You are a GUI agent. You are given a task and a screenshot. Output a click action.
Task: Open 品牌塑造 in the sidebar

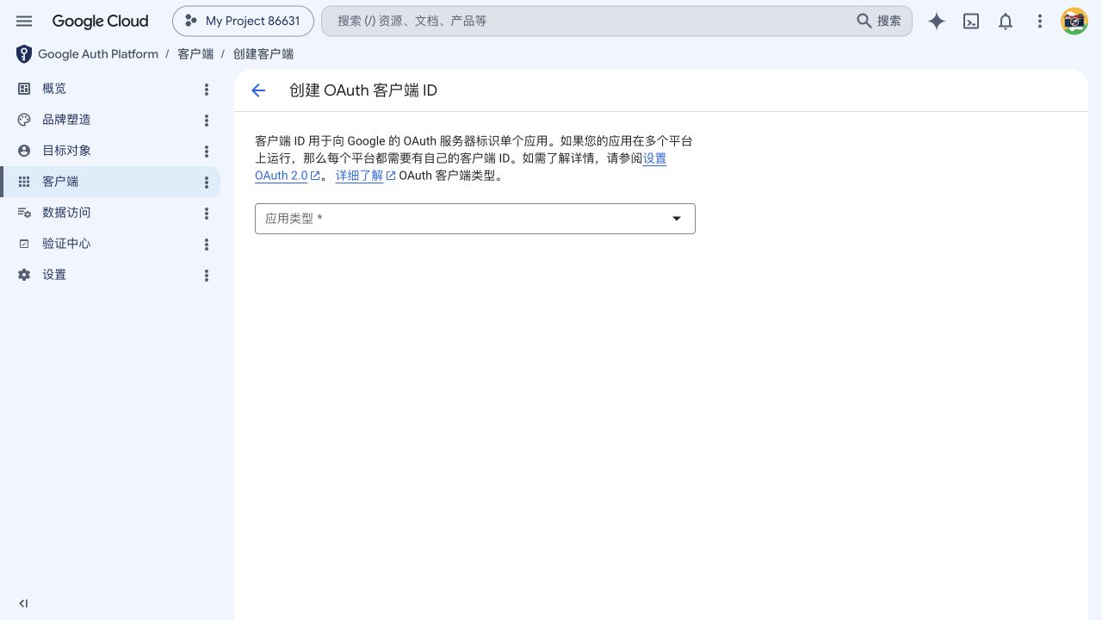click(x=110, y=120)
